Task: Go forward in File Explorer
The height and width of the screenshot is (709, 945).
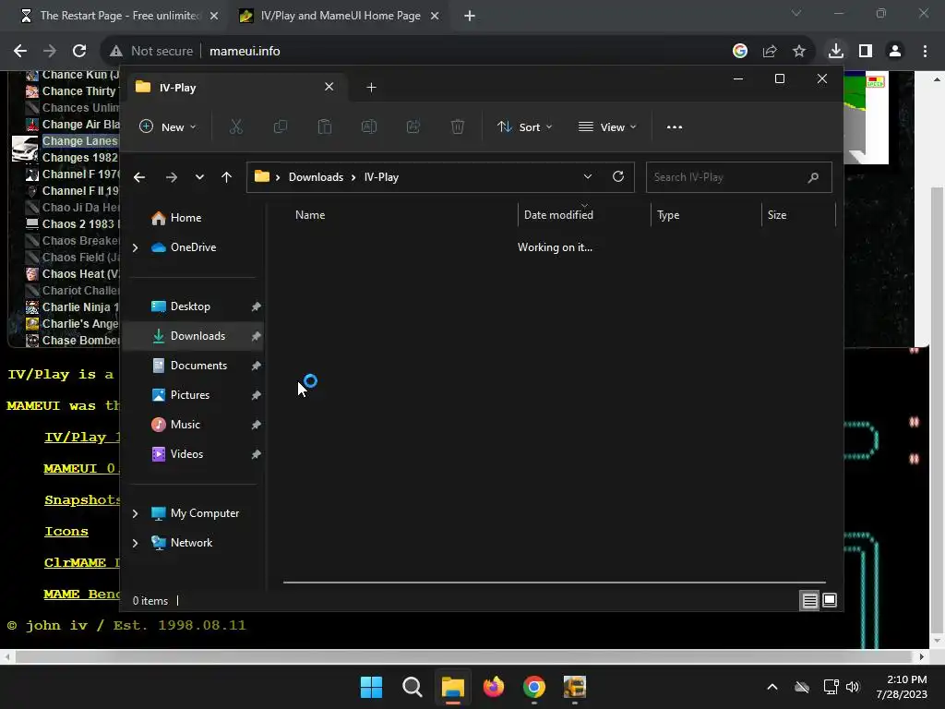Action: [171, 177]
